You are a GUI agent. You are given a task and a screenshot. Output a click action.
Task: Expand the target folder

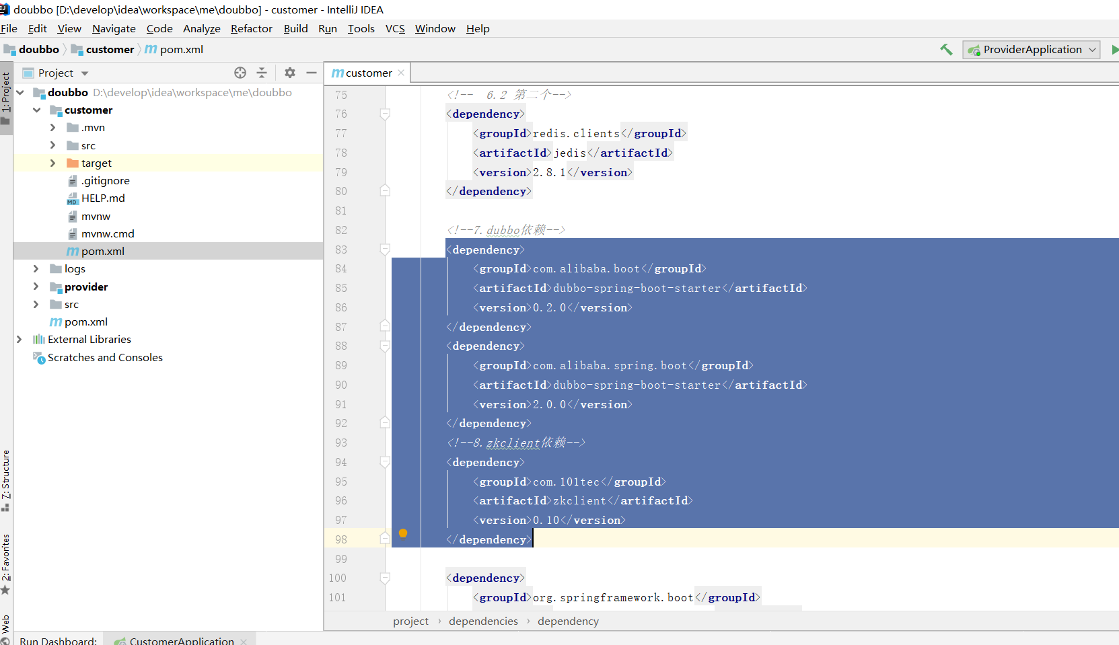tap(52, 163)
